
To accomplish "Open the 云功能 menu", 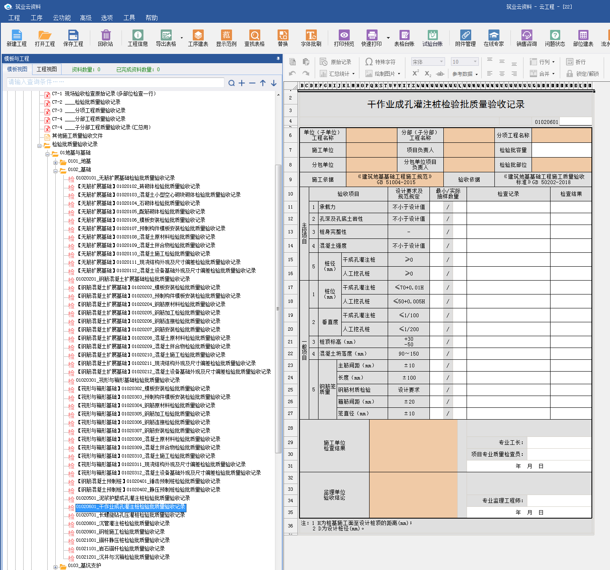I will 62,18.
